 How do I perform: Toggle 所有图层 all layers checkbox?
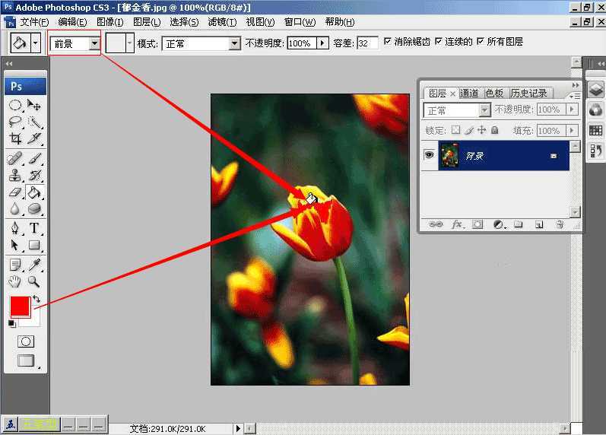(x=480, y=41)
